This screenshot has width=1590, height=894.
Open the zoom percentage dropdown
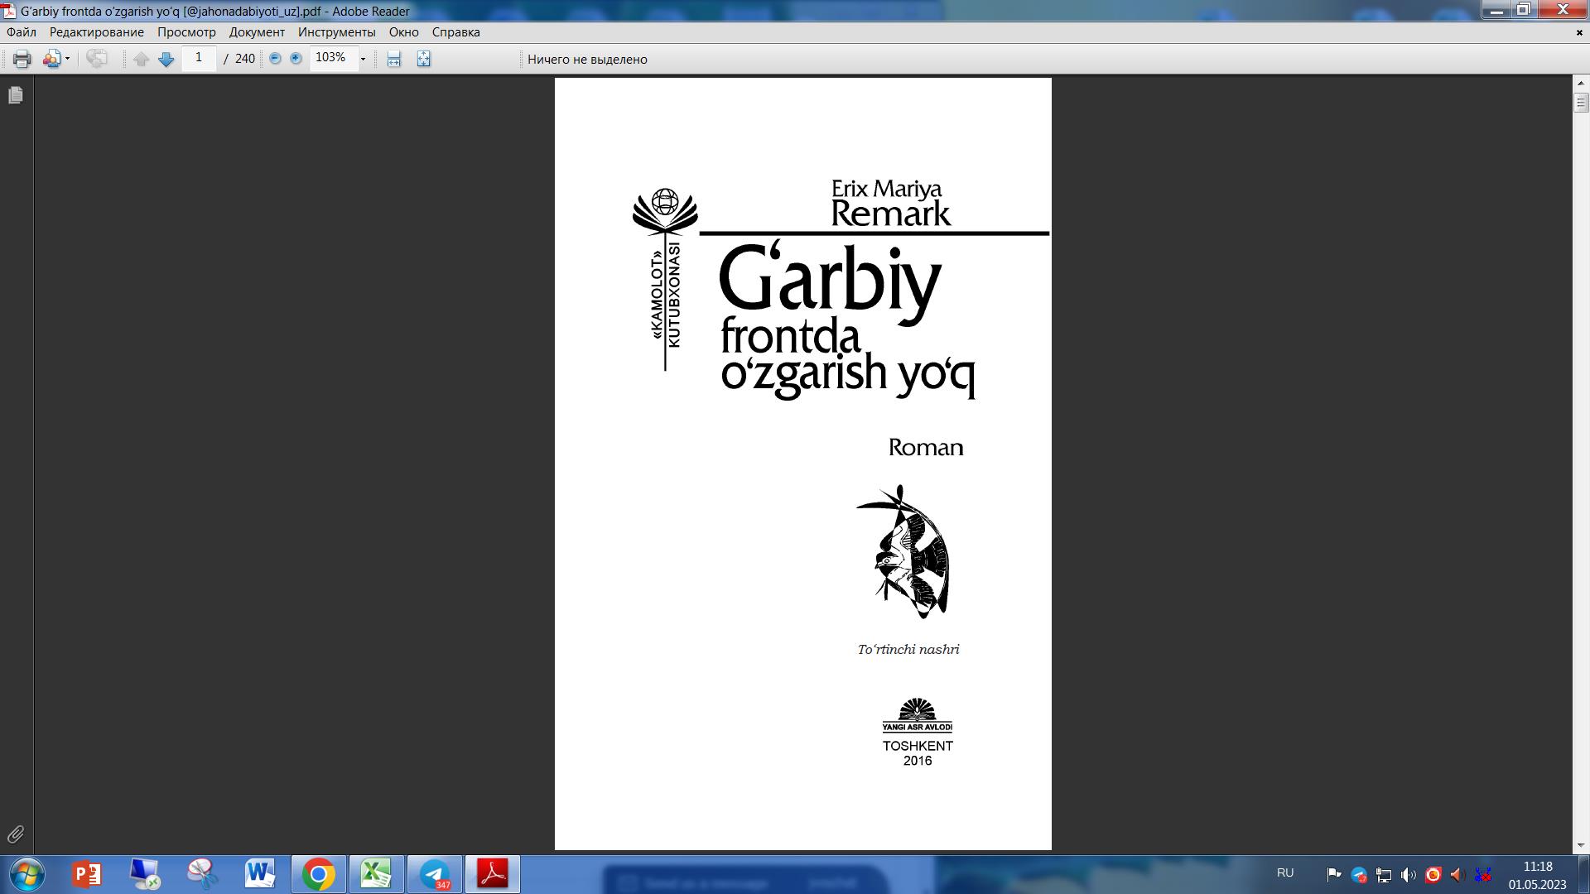click(x=362, y=59)
